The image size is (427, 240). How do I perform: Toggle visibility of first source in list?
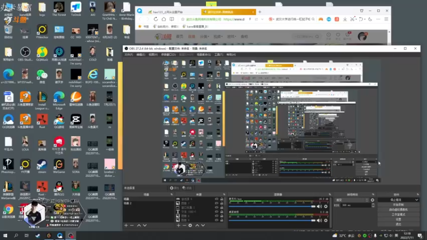(217, 199)
